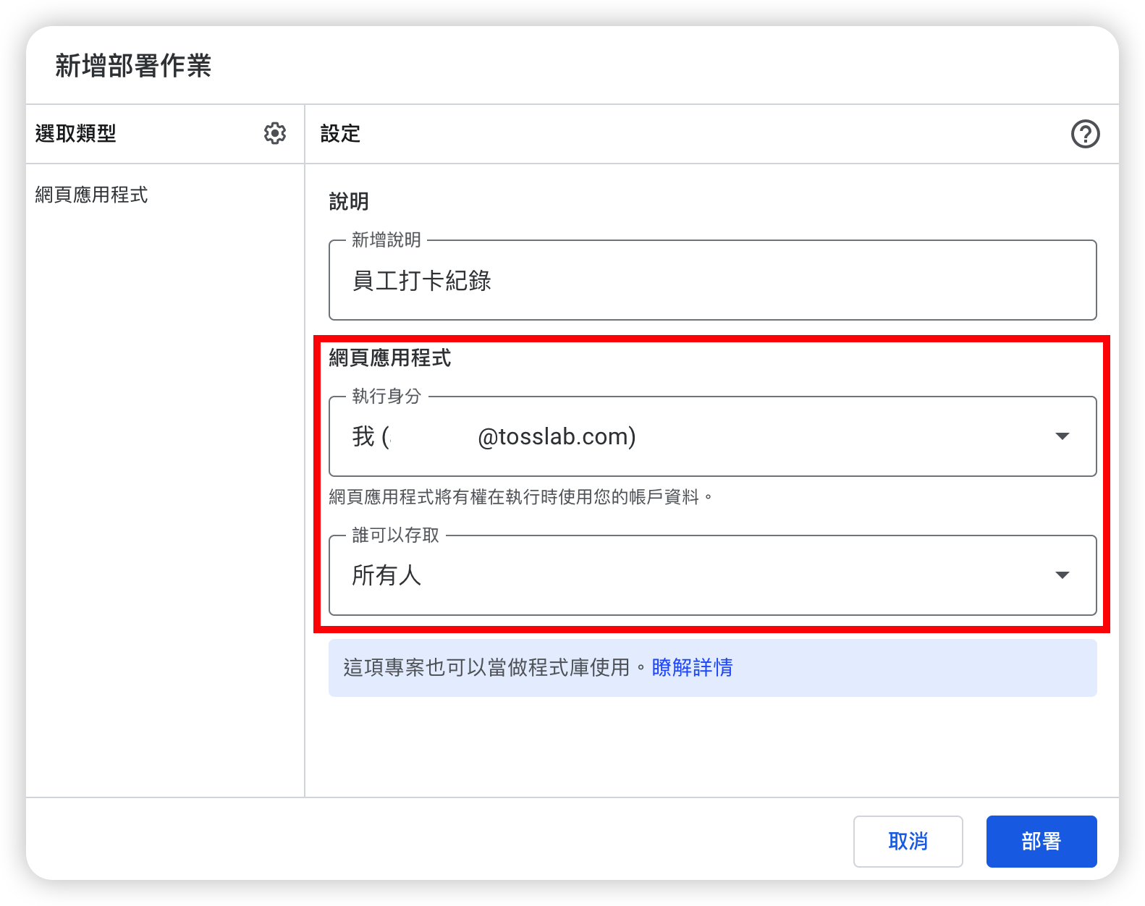Click the 設定 panel header

click(x=340, y=134)
